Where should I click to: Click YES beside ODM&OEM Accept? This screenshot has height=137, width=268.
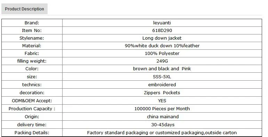[x=162, y=100]
